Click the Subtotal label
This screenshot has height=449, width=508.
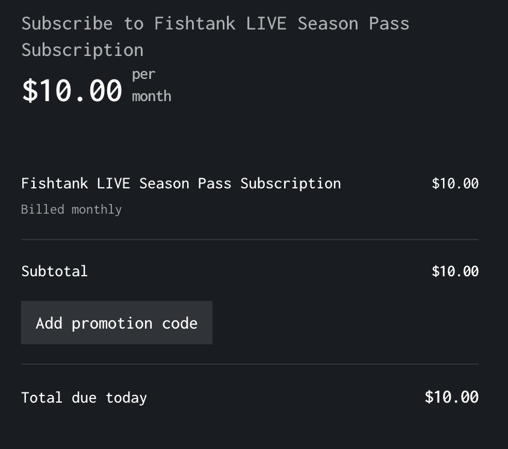pos(54,271)
